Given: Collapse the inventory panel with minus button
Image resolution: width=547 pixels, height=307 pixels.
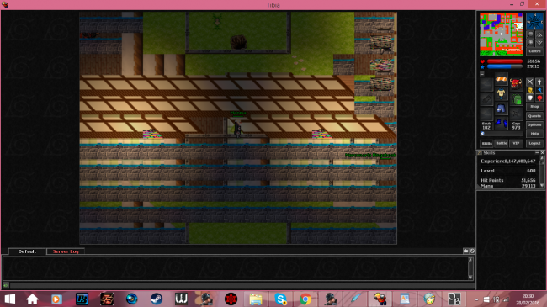Looking at the screenshot, I should (482, 74).
